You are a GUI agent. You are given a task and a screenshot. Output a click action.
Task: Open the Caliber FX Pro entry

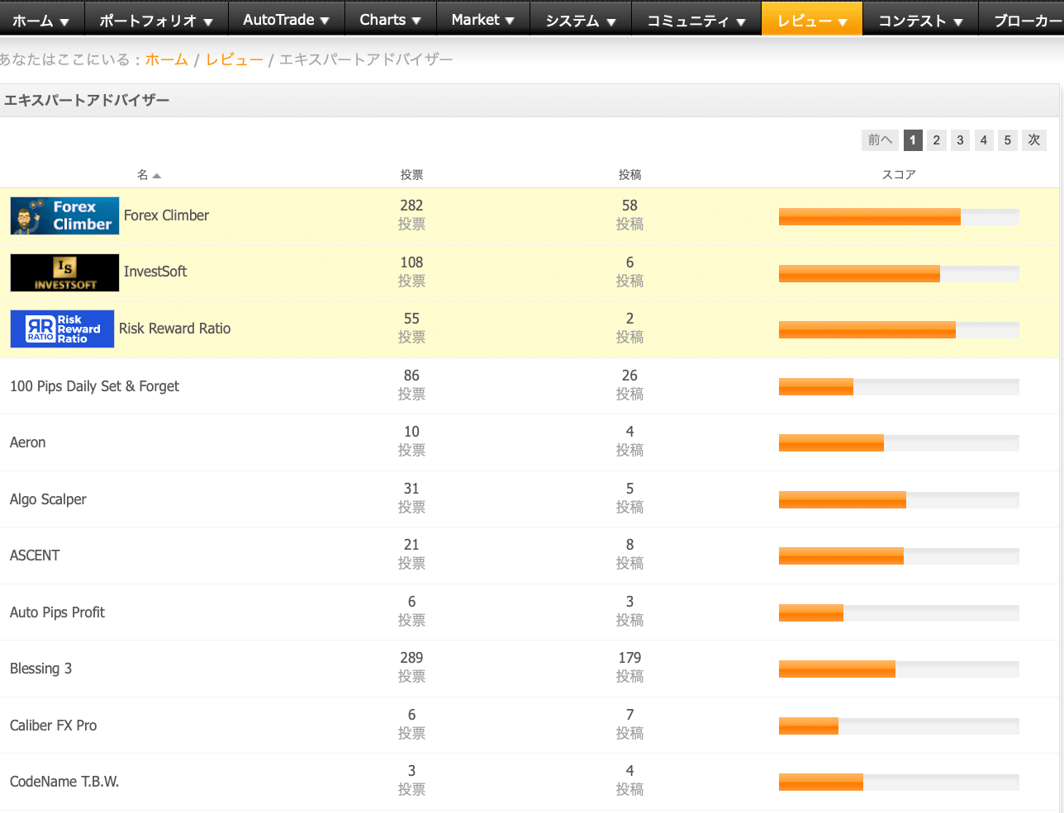(53, 726)
